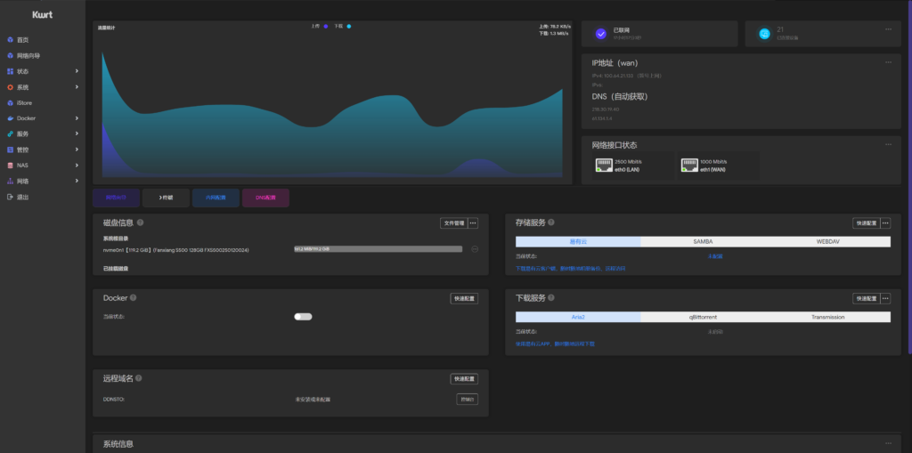Open more options on IP地址 (wan) card

(x=888, y=62)
